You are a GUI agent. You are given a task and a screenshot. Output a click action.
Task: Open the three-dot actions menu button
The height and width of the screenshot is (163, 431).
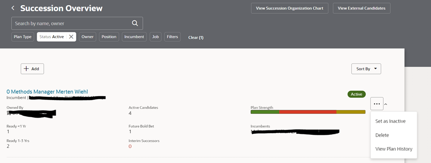point(377,104)
